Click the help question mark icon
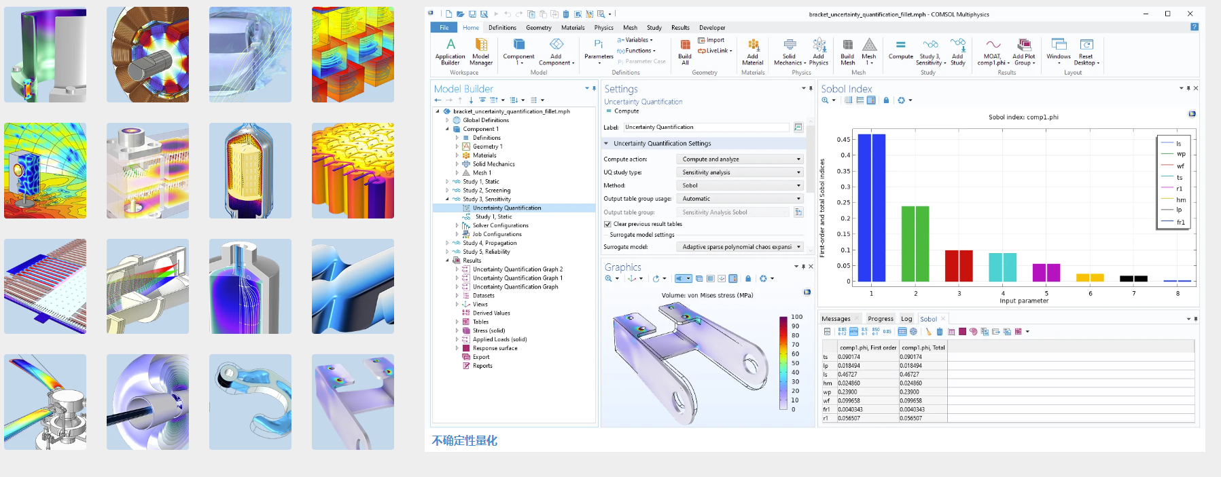Image resolution: width=1221 pixels, height=477 pixels. (1195, 27)
